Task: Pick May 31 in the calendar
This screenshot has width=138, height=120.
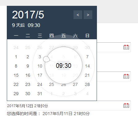Action: pos(40,94)
